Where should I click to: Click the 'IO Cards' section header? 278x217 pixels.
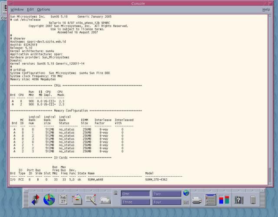(x=61, y=158)
